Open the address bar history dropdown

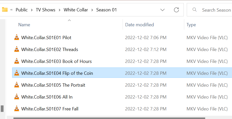[163, 10]
